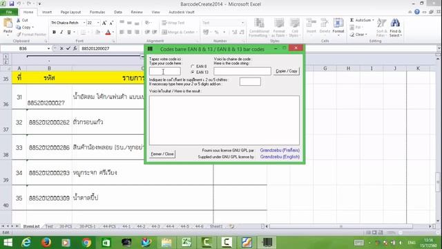Toggle Bold formatting
Viewport: 442px width, 249px height.
point(54,33)
